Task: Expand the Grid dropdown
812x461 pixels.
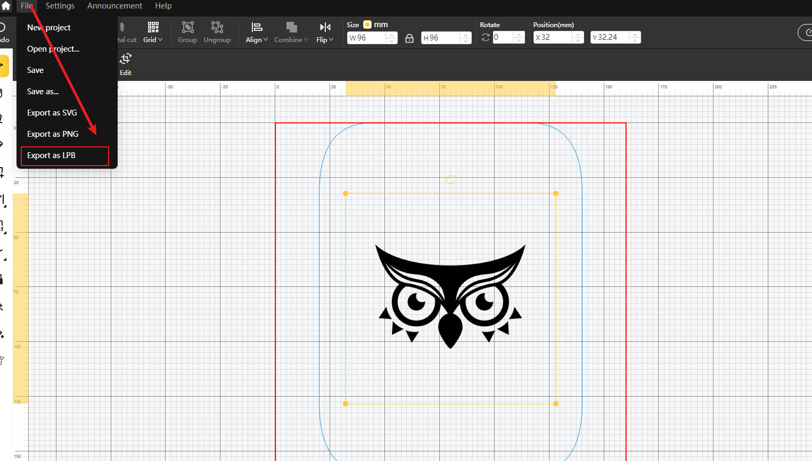Action: tap(153, 32)
